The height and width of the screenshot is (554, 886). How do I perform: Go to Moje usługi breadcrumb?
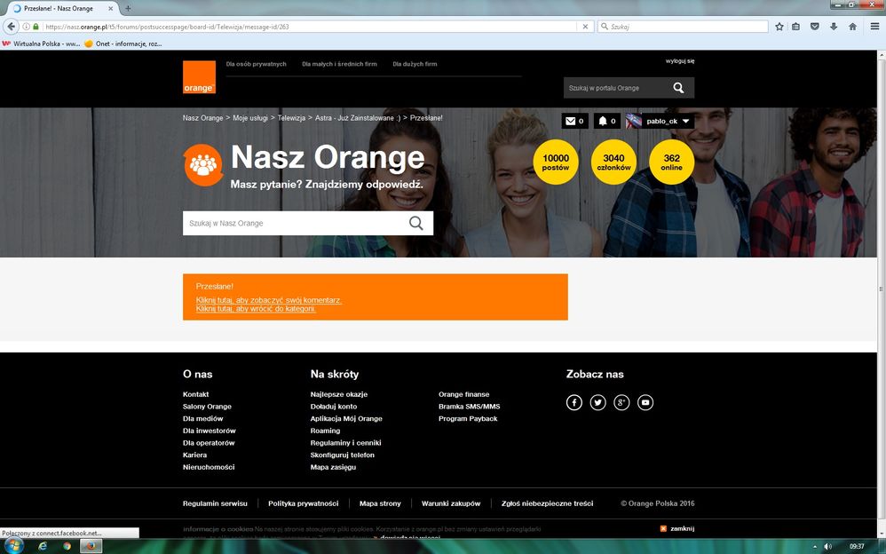click(250, 118)
